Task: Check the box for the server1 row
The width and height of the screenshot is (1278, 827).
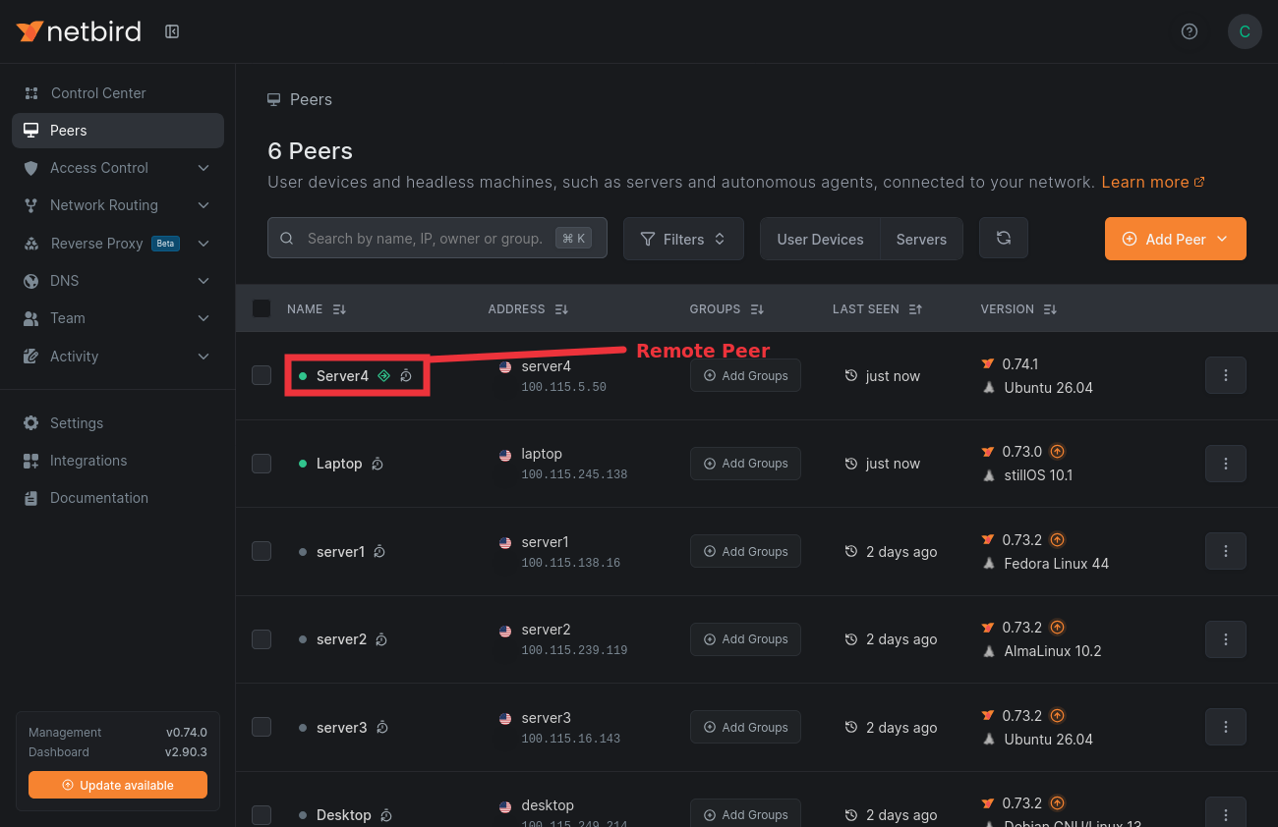Action: 261,551
